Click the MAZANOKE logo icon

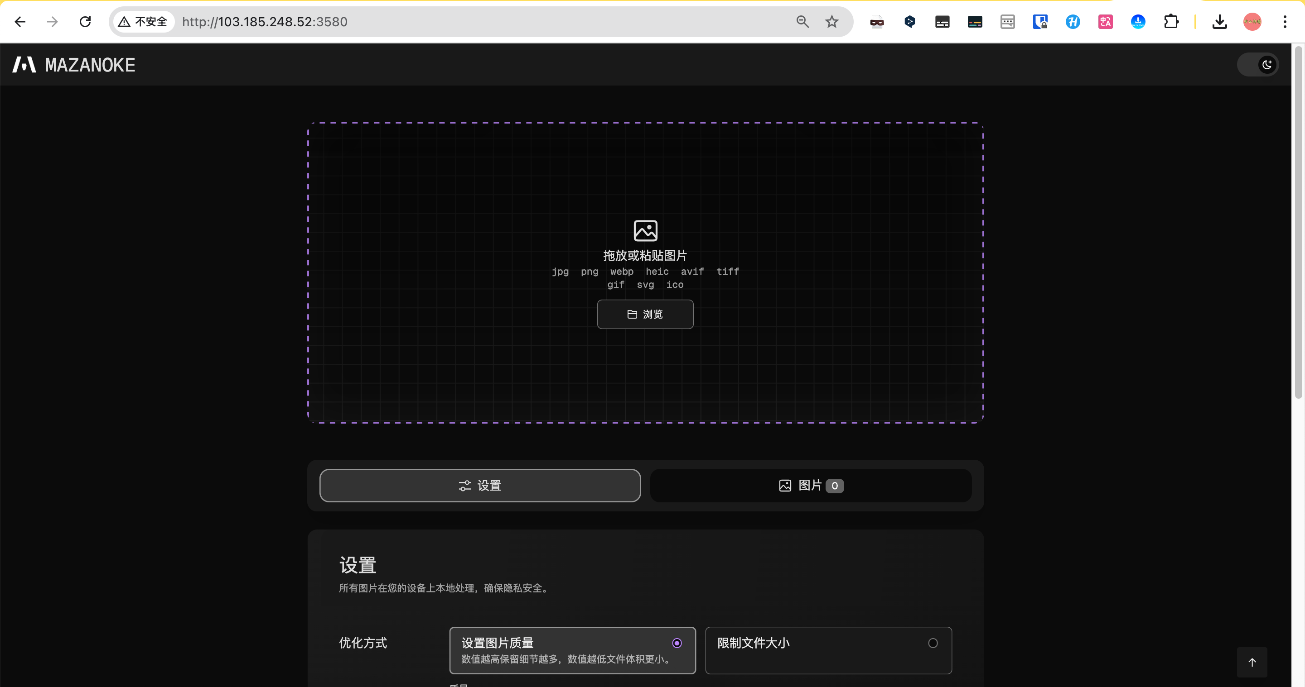[24, 65]
